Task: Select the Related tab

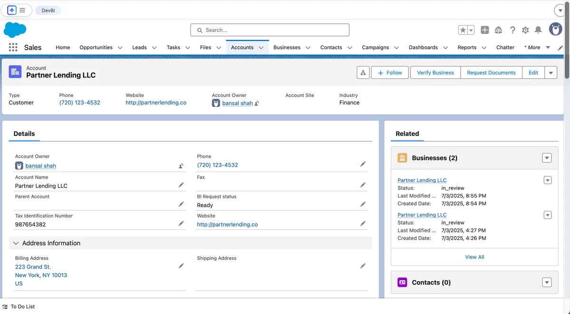Action: point(408,134)
